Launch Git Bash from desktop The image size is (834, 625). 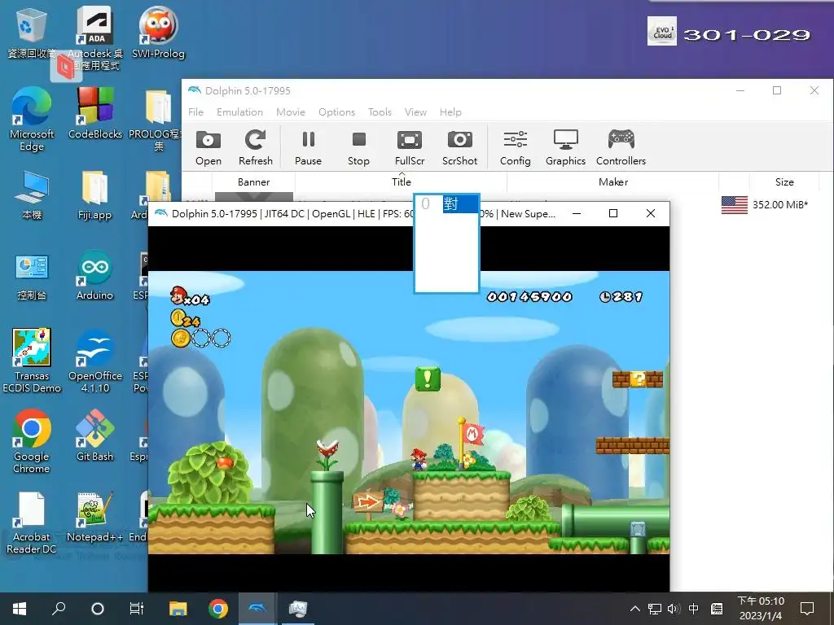click(x=94, y=435)
